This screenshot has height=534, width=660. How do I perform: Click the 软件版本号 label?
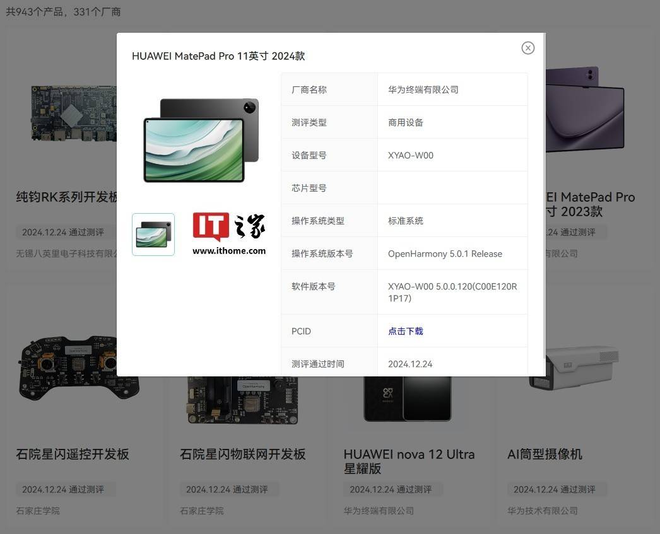pyautogui.click(x=313, y=286)
